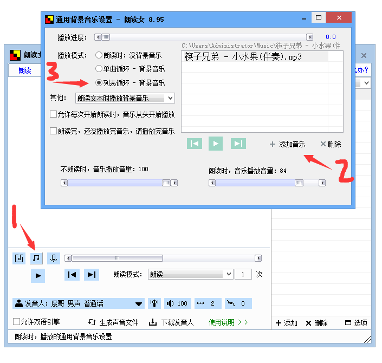The width and height of the screenshot is (382, 363).
Task: Open the partially hidden dropdown at main window right
Action: (366, 83)
